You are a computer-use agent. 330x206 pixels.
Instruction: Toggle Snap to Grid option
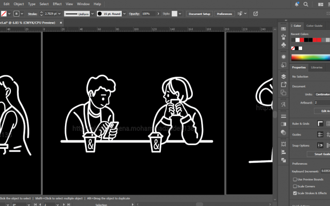[328, 145]
